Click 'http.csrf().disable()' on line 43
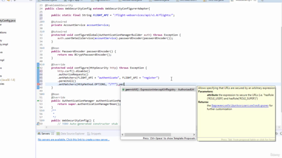282x158 pixels. [x=74, y=71]
